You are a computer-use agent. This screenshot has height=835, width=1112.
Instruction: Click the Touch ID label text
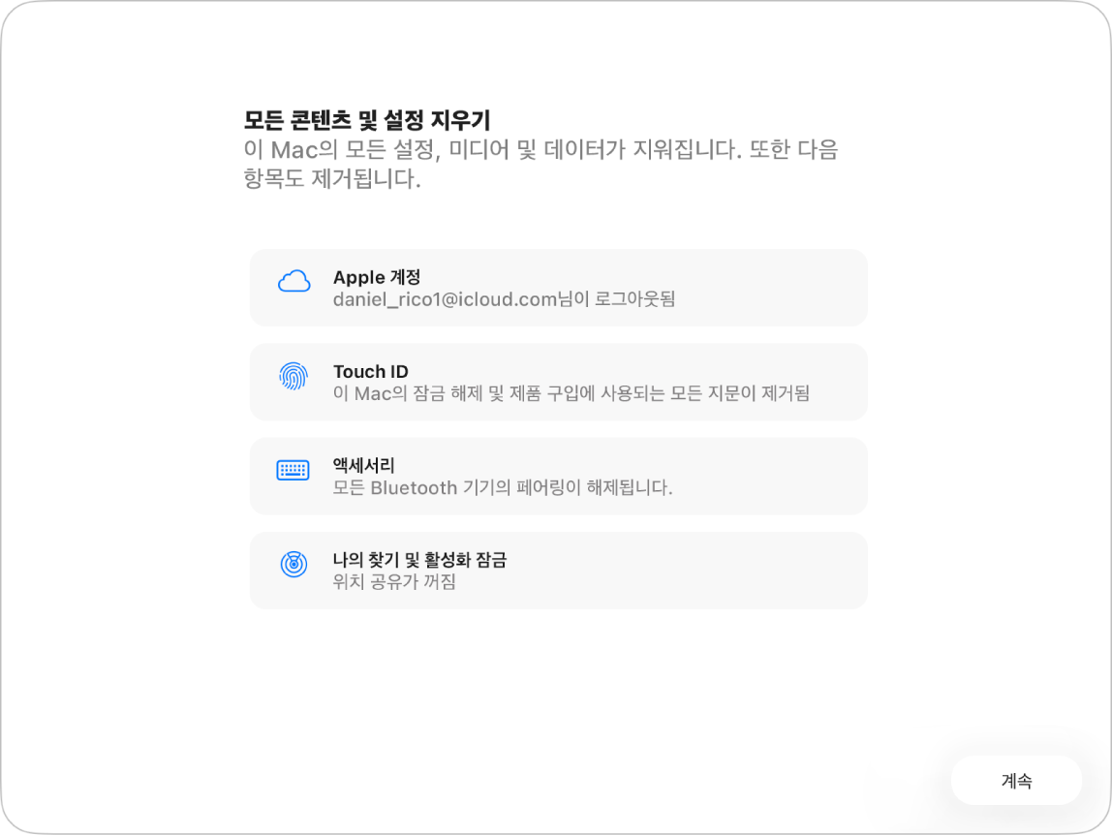[371, 370]
